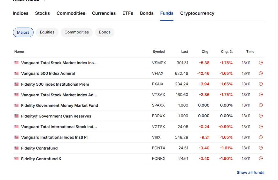Click the FDRXX symbol
This screenshot has width=278, height=180.
pos(158,116)
